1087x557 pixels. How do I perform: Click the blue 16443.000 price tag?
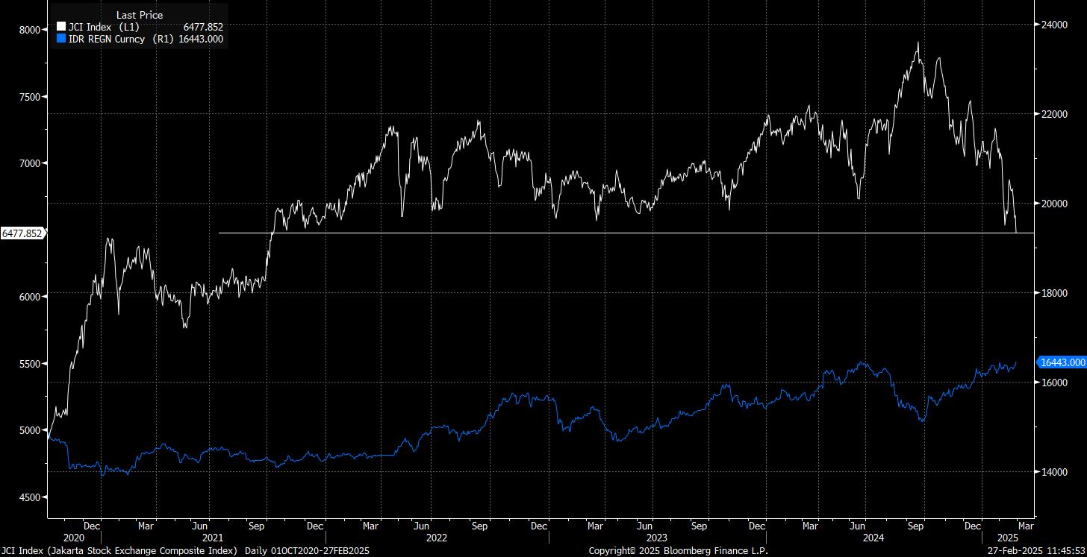(x=1062, y=362)
